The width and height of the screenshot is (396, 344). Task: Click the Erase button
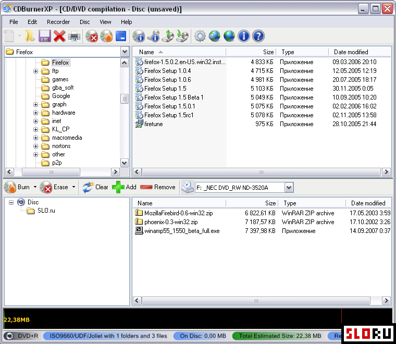tap(54, 187)
